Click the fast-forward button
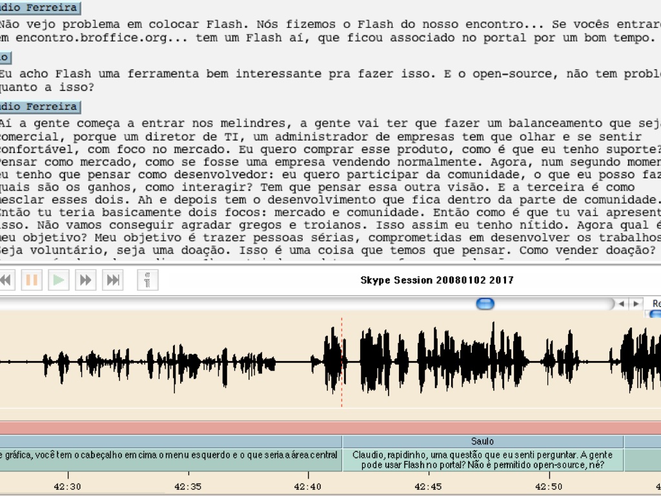Viewport: 661px width, 496px height. click(x=85, y=280)
